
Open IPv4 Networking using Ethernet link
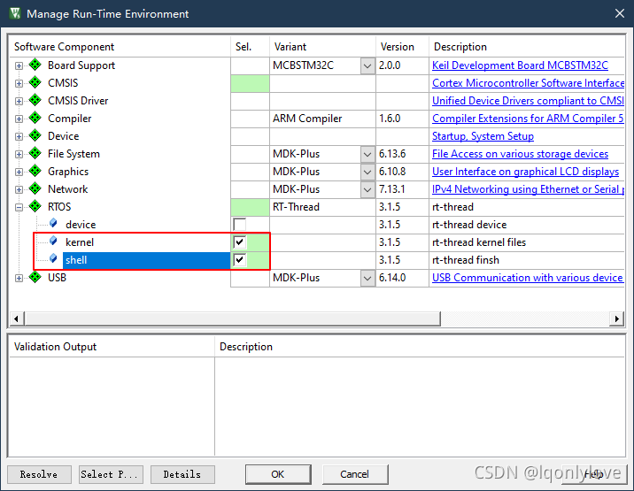point(528,189)
